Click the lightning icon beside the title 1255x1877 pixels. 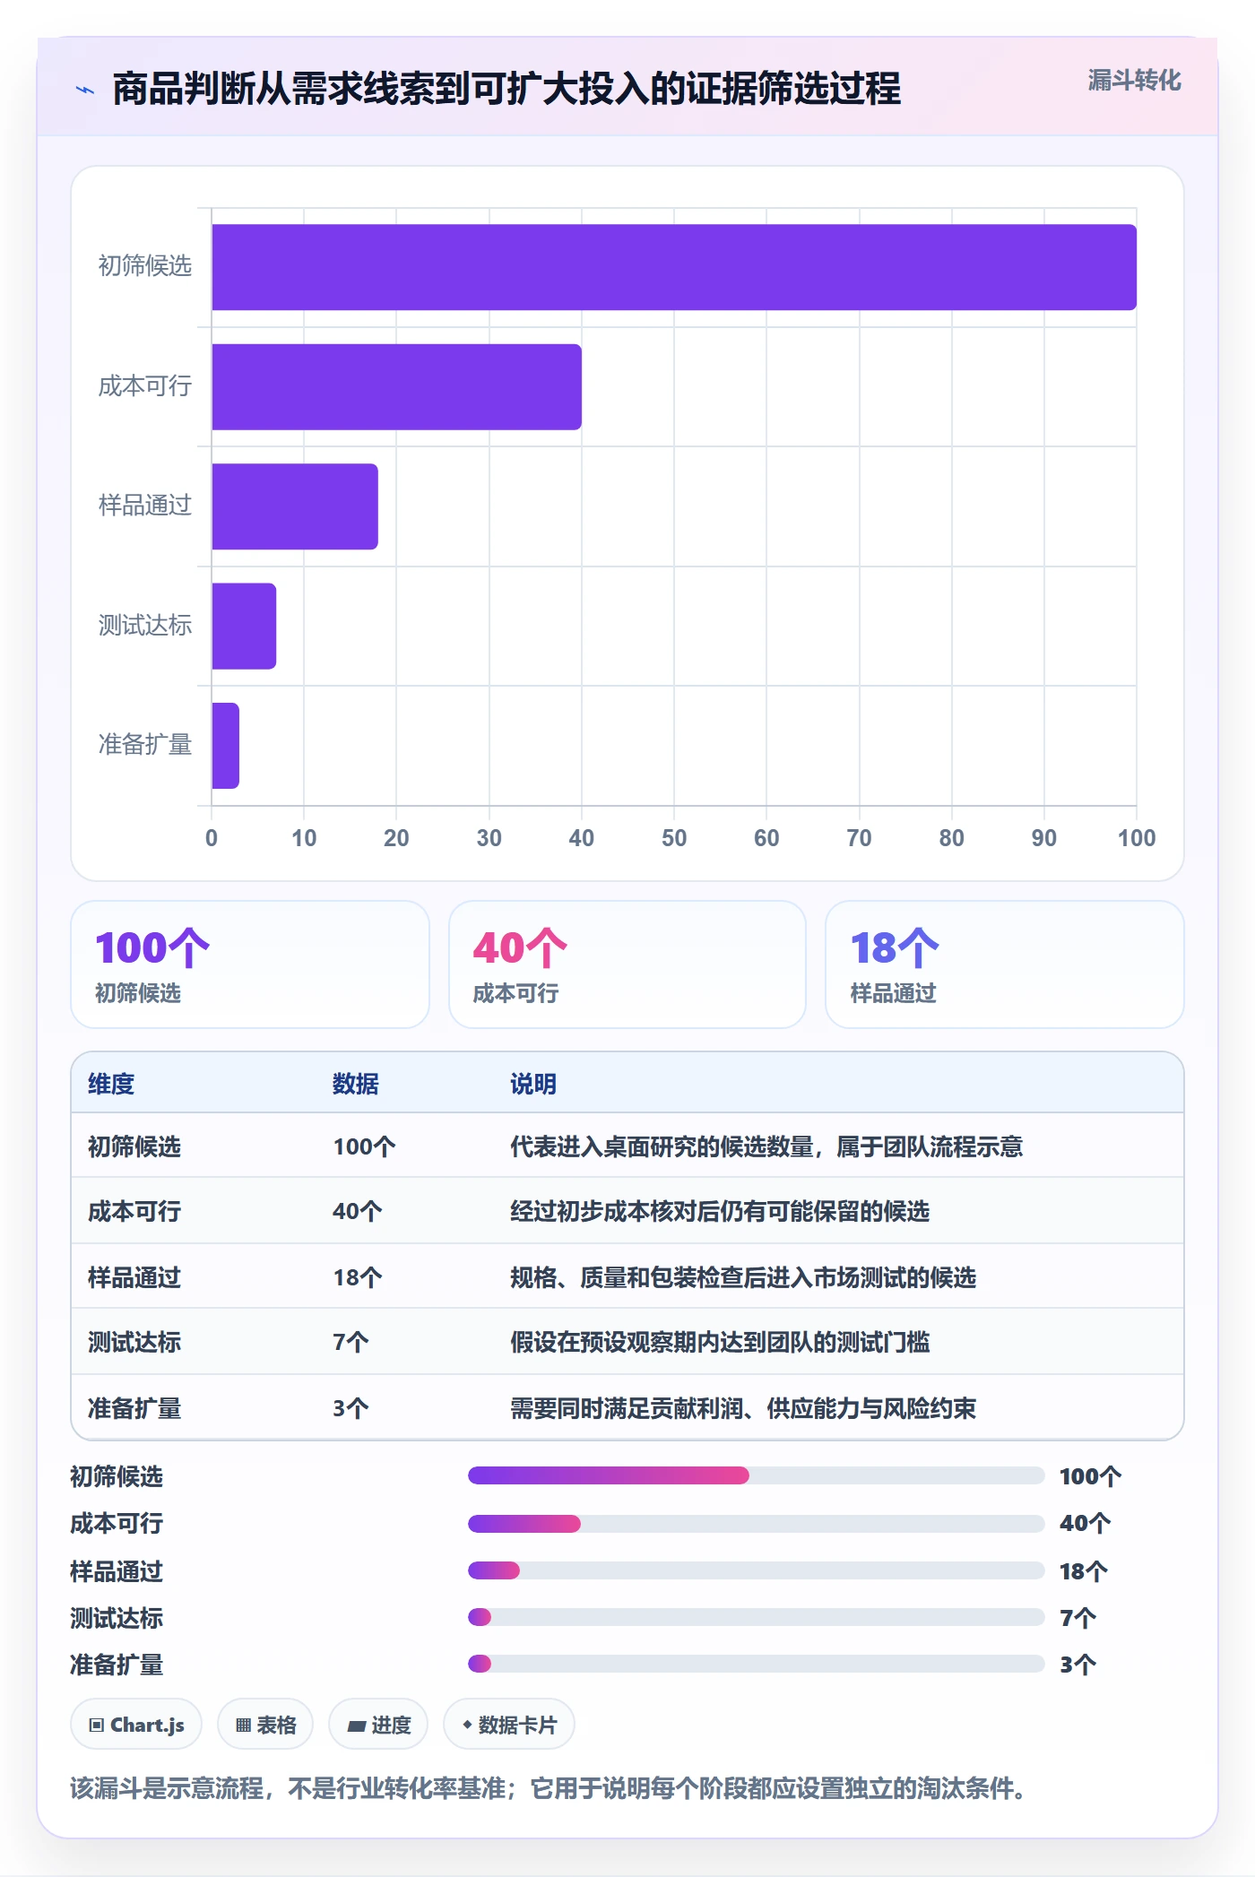85,90
